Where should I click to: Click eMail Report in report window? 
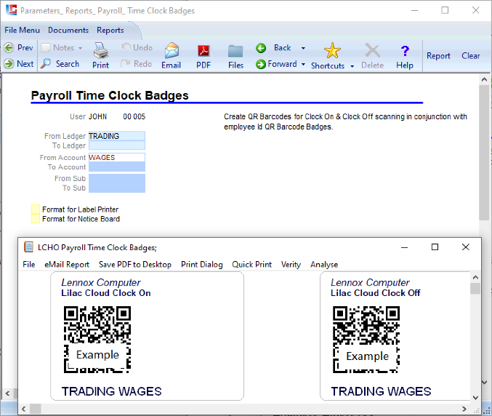(67, 264)
